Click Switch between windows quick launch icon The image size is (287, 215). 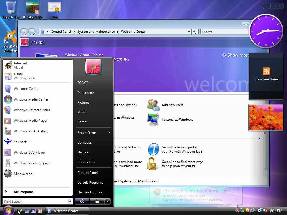[x=33, y=211]
